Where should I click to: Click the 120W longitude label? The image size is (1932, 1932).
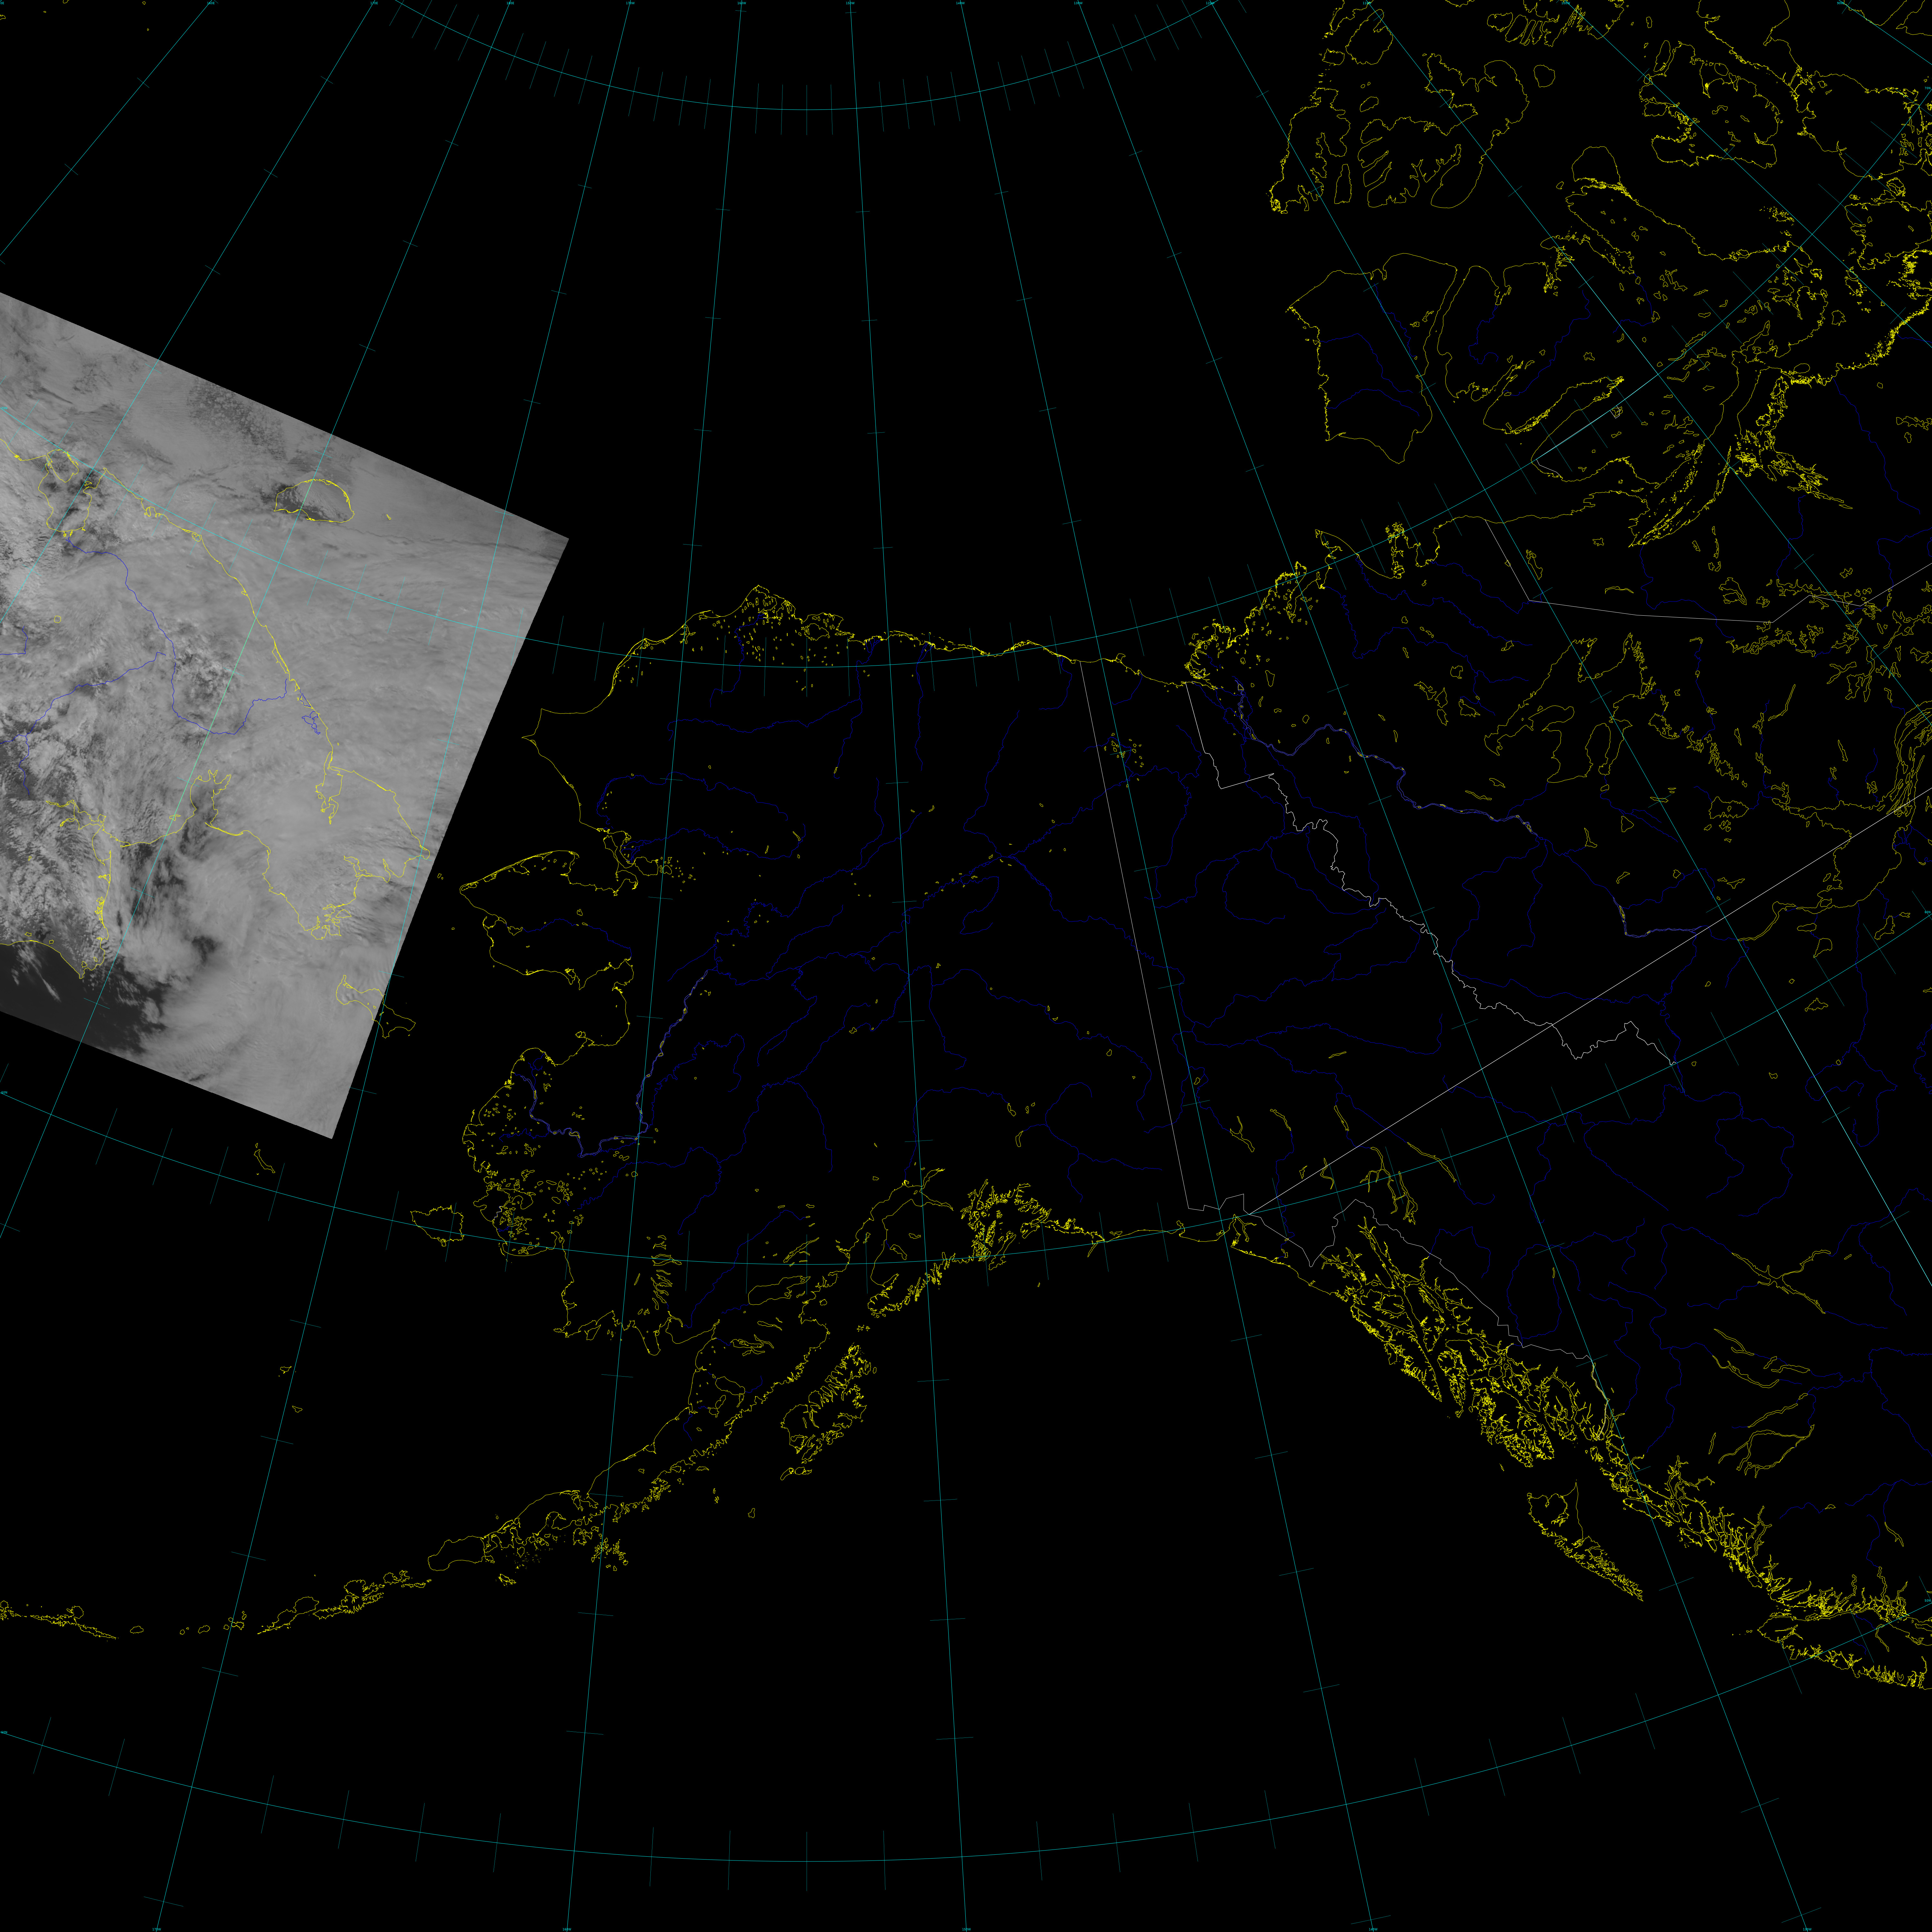point(1210,3)
